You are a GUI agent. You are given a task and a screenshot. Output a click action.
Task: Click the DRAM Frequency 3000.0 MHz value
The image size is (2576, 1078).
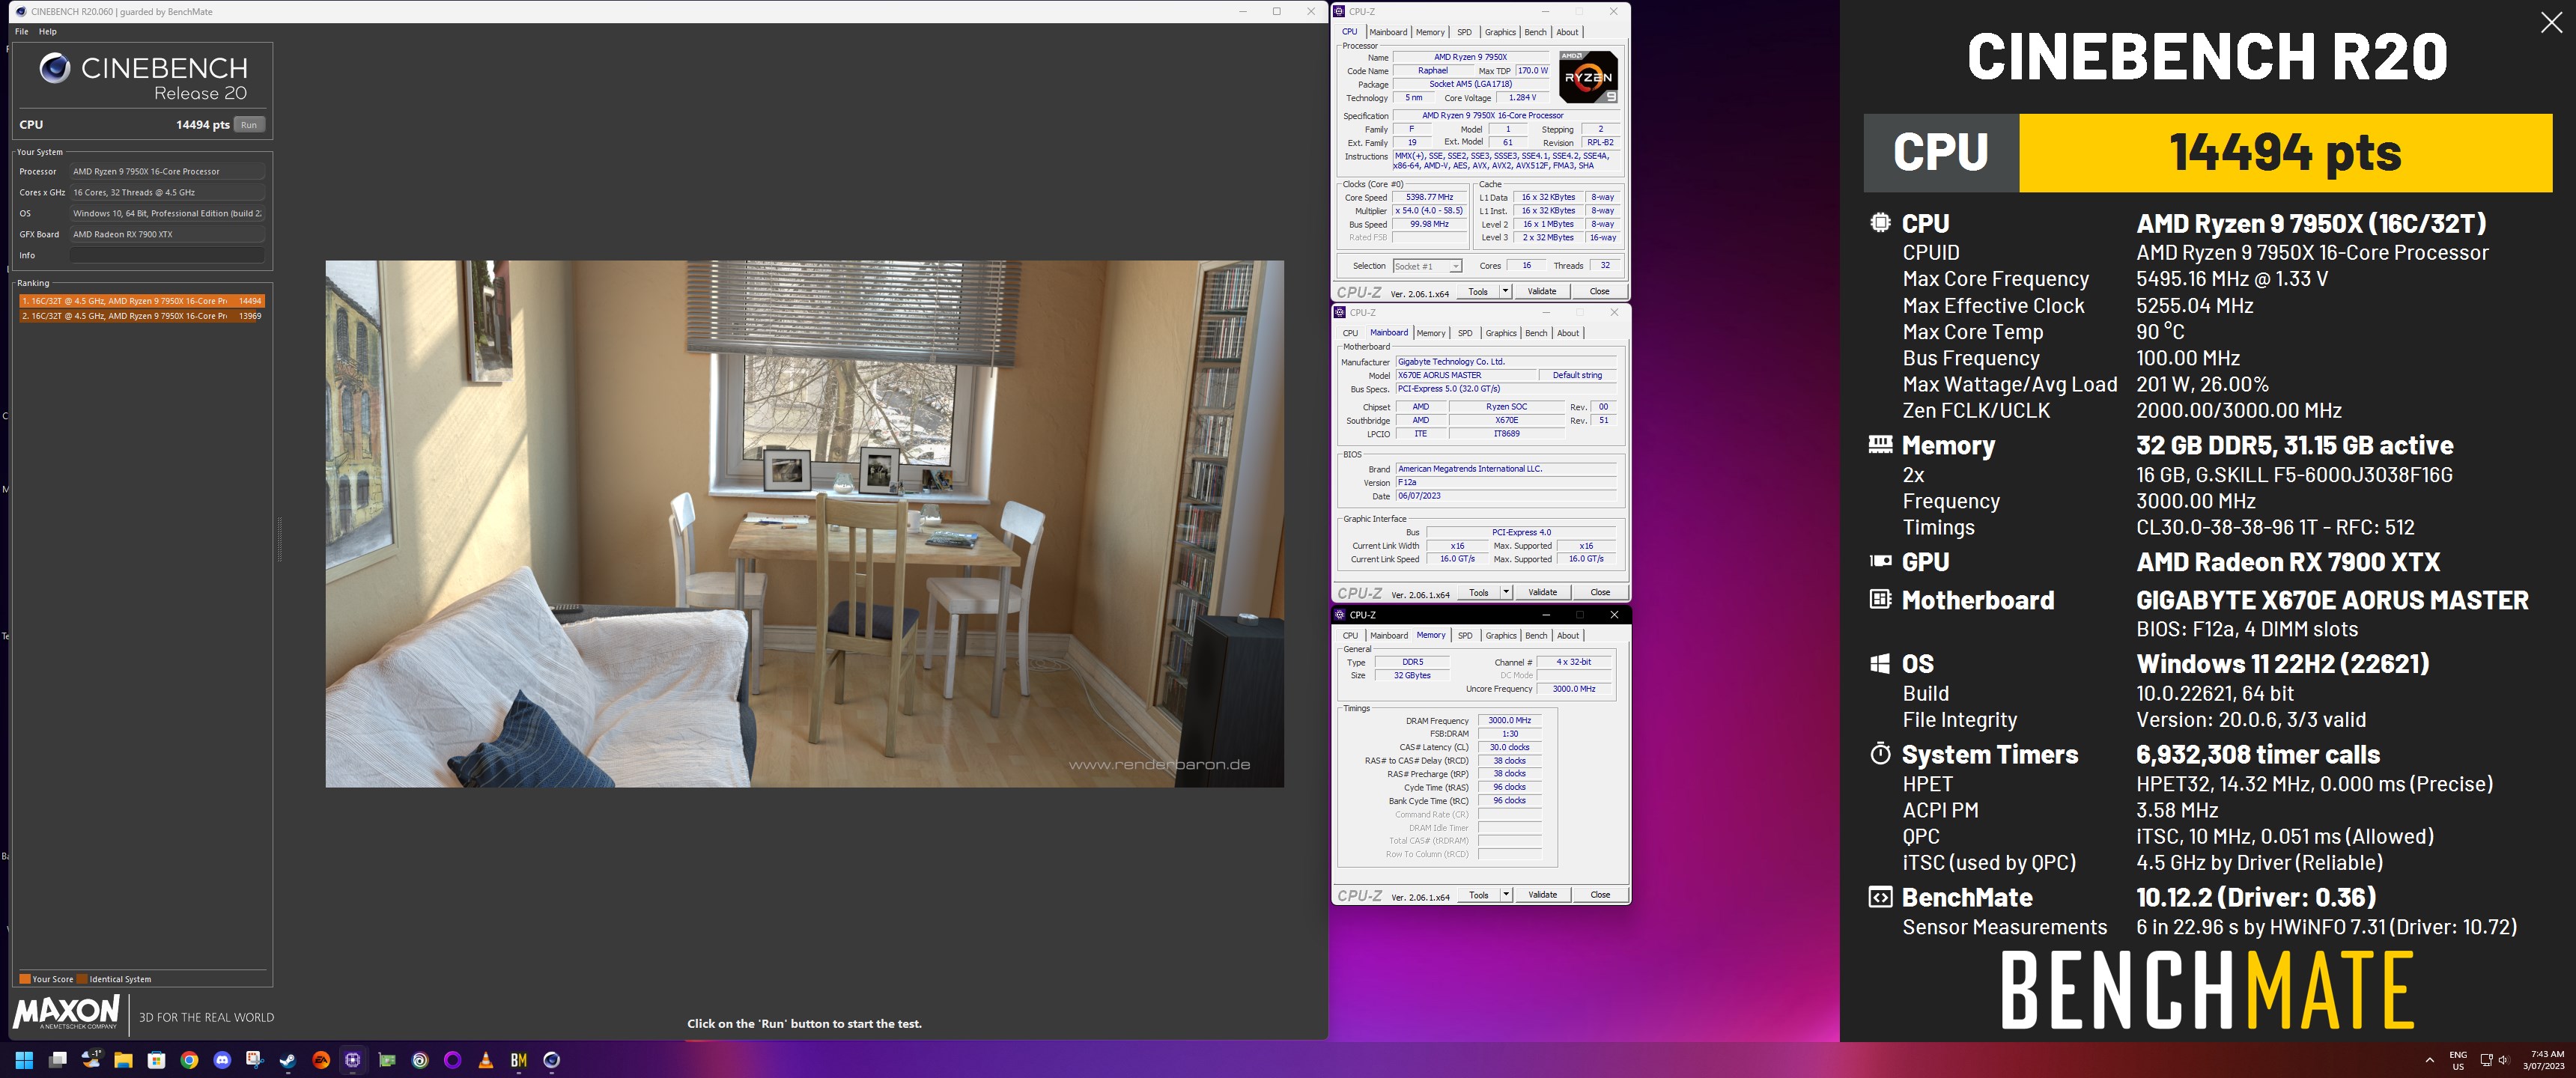point(1509,720)
